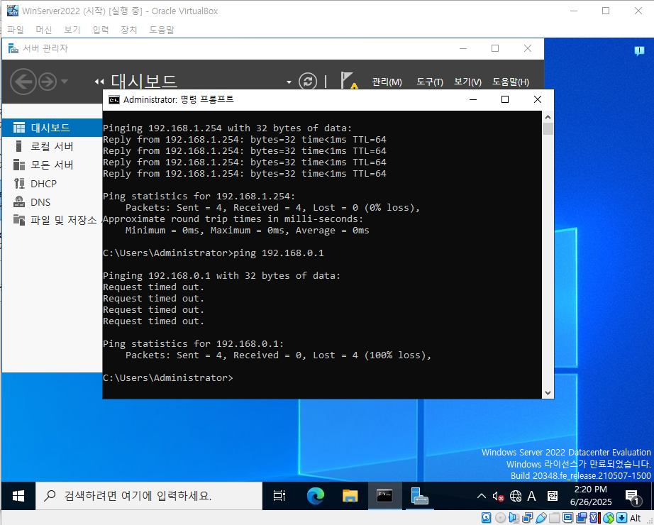Open VirtualBox 파일 menu
Image resolution: width=654 pixels, height=525 pixels.
click(x=16, y=30)
